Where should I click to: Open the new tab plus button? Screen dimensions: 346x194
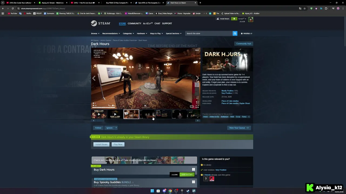click(x=200, y=3)
